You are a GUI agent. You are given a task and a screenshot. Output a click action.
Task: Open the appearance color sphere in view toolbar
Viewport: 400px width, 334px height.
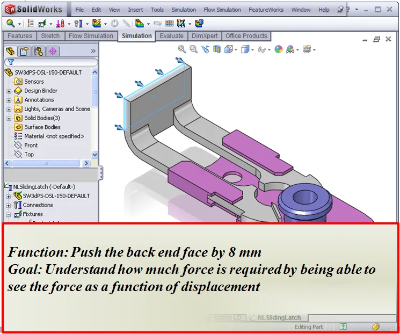[x=278, y=49]
